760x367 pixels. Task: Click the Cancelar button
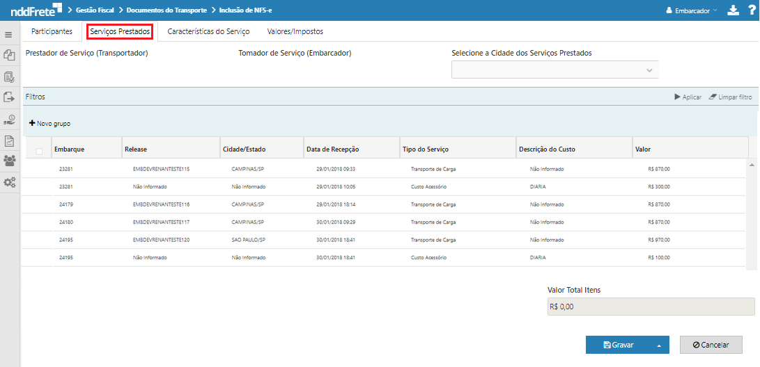[x=711, y=345]
